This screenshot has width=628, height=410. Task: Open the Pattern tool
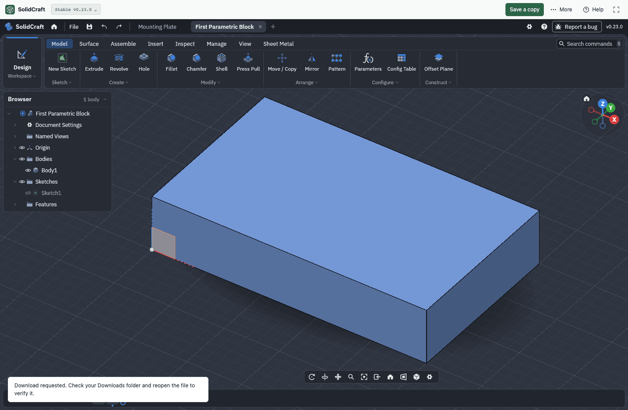(x=337, y=62)
